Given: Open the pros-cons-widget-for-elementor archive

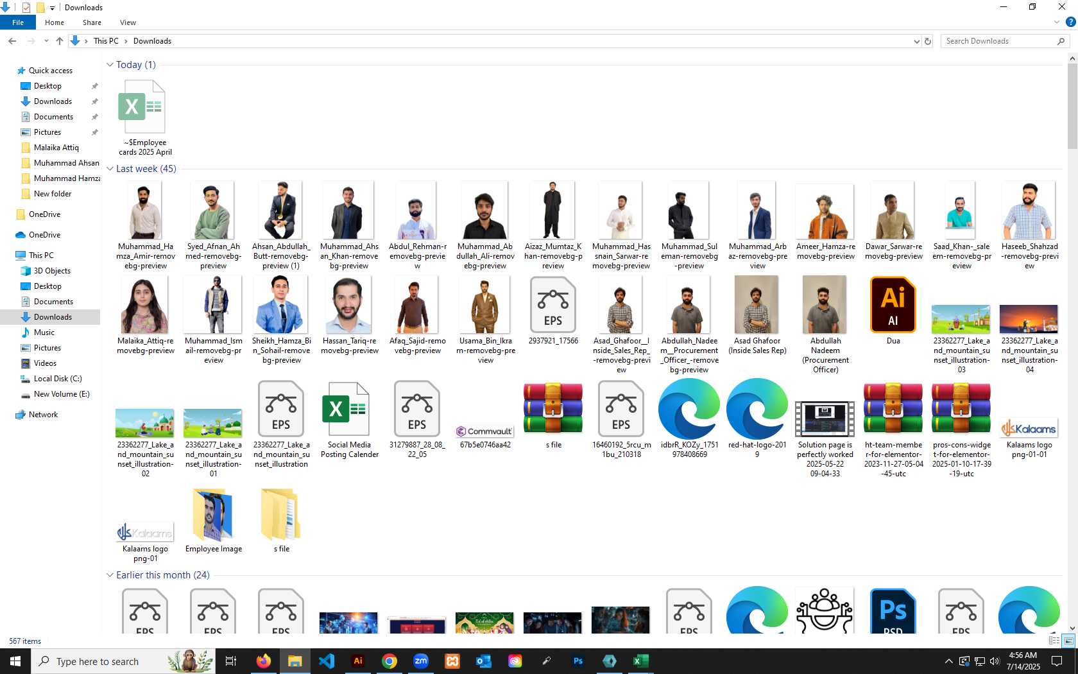Looking at the screenshot, I should pos(961,429).
